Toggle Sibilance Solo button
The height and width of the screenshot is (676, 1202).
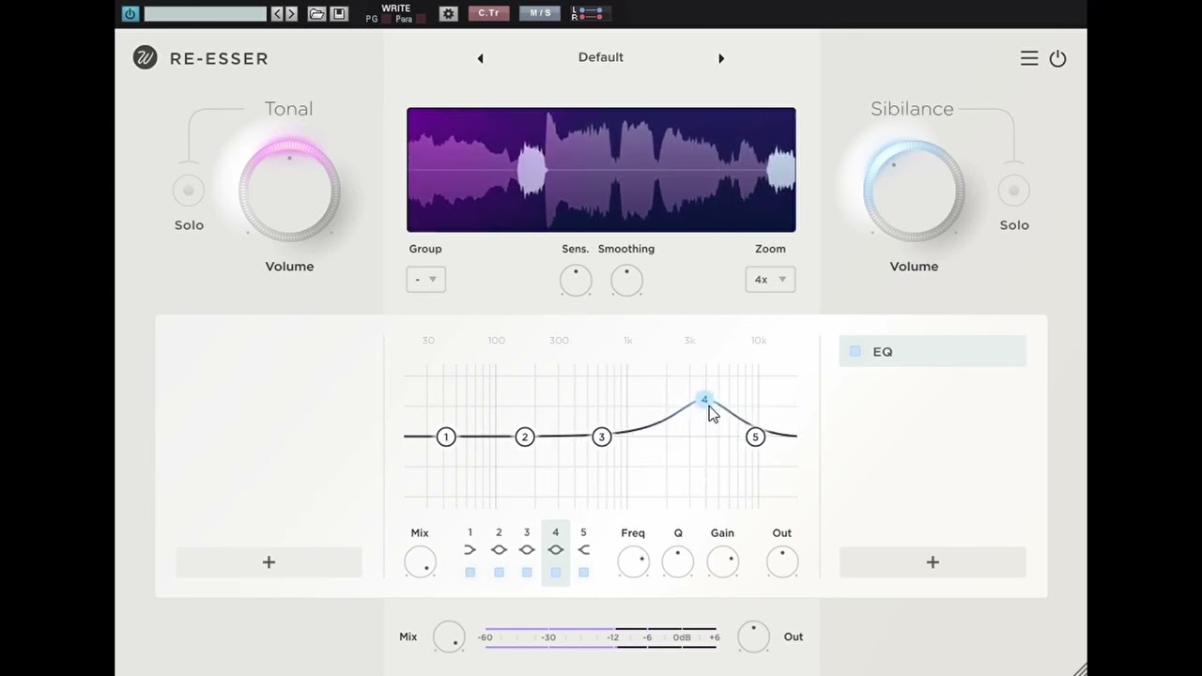(1013, 191)
